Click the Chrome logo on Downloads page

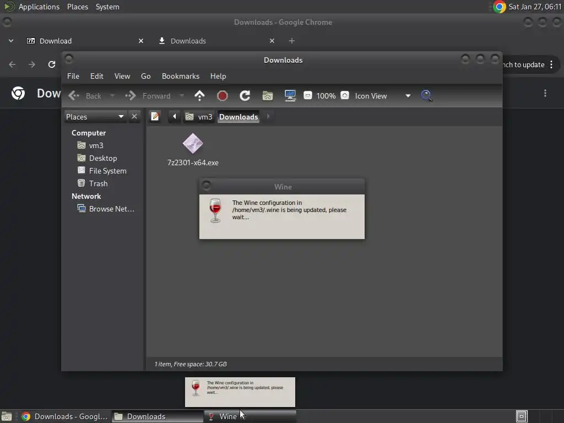(x=18, y=93)
